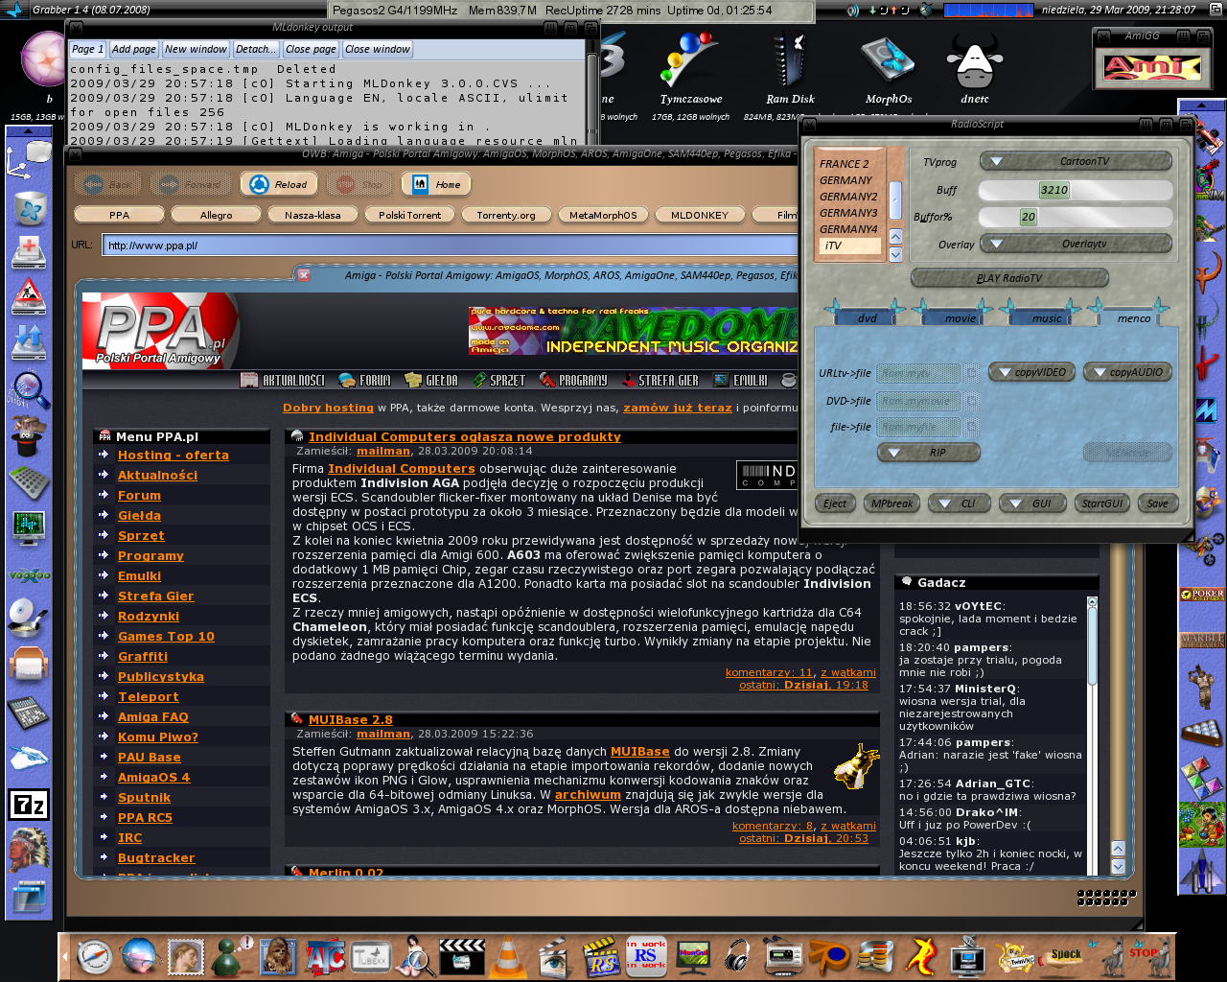Image resolution: width=1227 pixels, height=982 pixels.
Task: Open FORUM in the PPA navigation bar
Action: 364,381
